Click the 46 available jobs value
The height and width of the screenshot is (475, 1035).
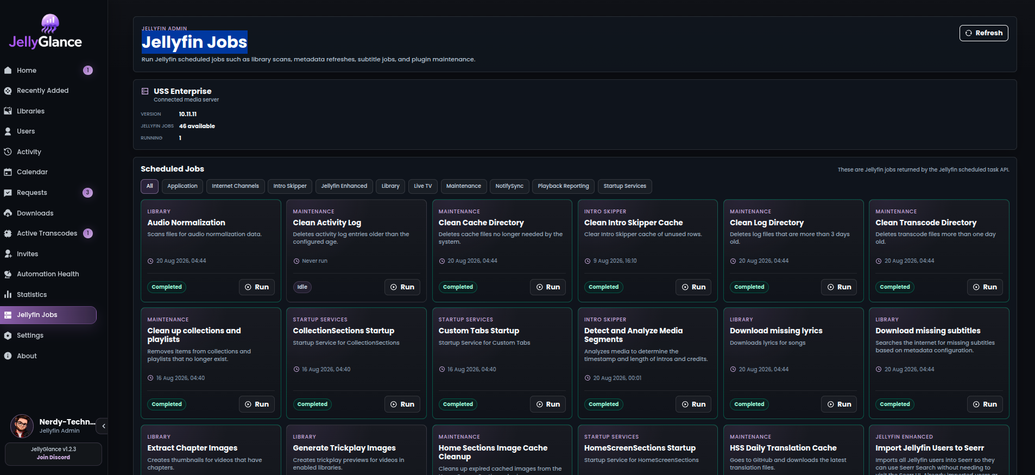197,126
